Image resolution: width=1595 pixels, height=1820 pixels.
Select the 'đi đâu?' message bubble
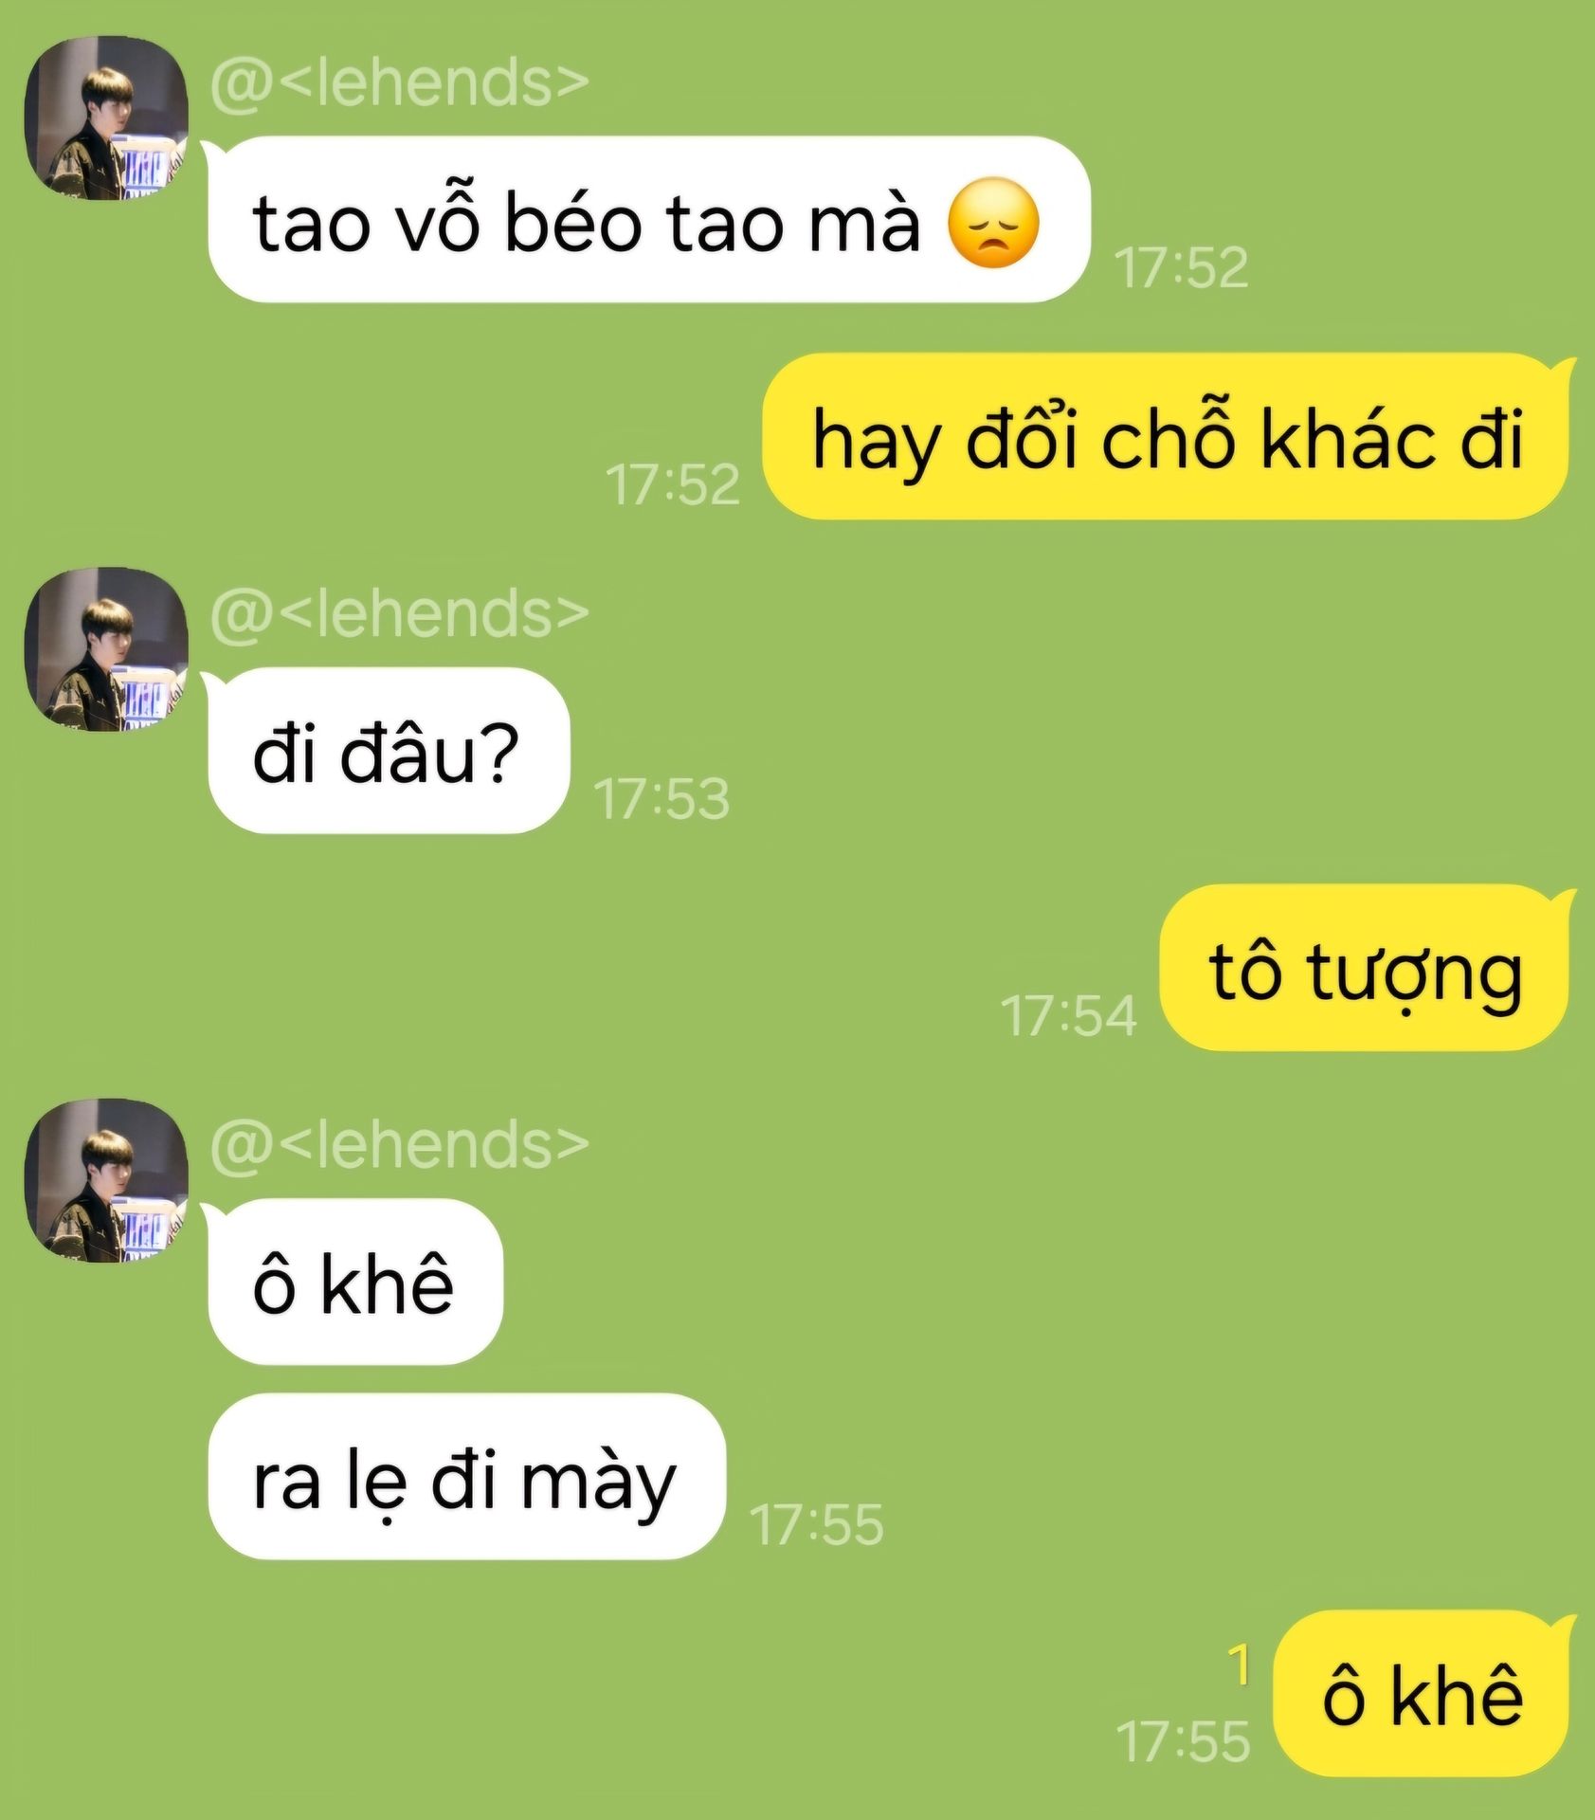pyautogui.click(x=389, y=751)
